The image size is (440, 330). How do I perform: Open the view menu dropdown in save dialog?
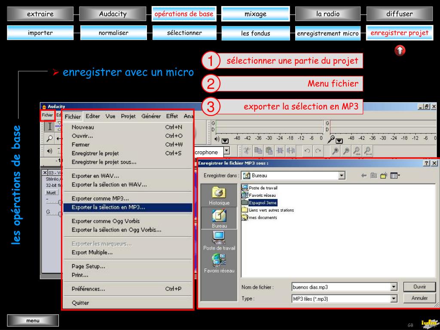click(395, 176)
